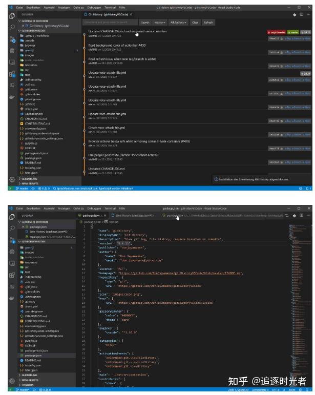Split editor icon in top window
The width and height of the screenshot is (315, 395).
coord(301,15)
